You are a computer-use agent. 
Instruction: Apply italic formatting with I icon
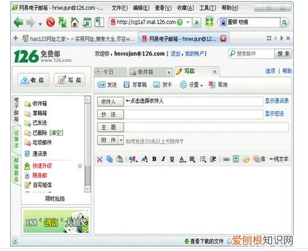click(163, 159)
